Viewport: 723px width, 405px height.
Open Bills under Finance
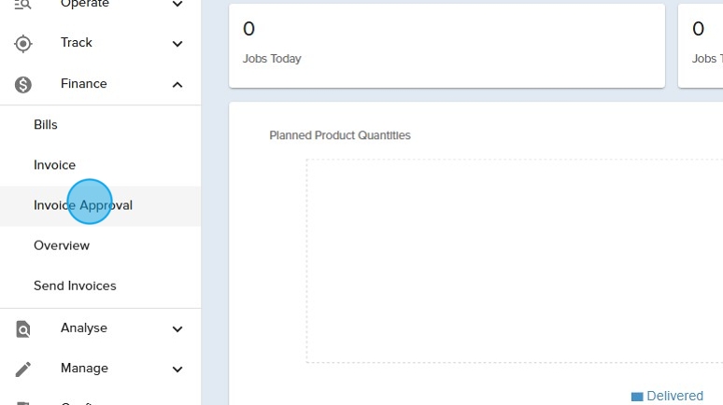click(x=46, y=125)
